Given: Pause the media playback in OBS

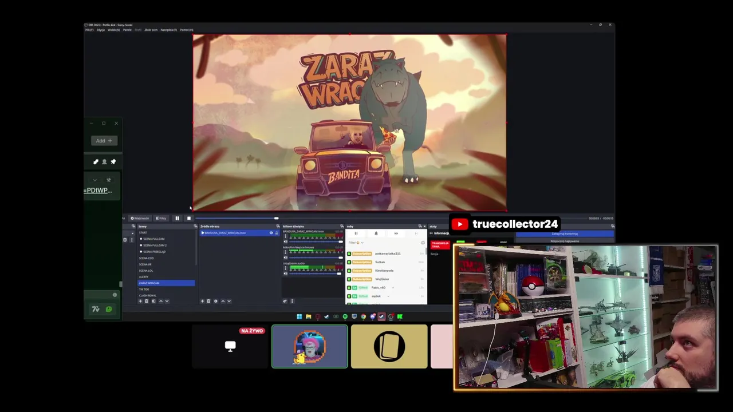Looking at the screenshot, I should [x=177, y=218].
